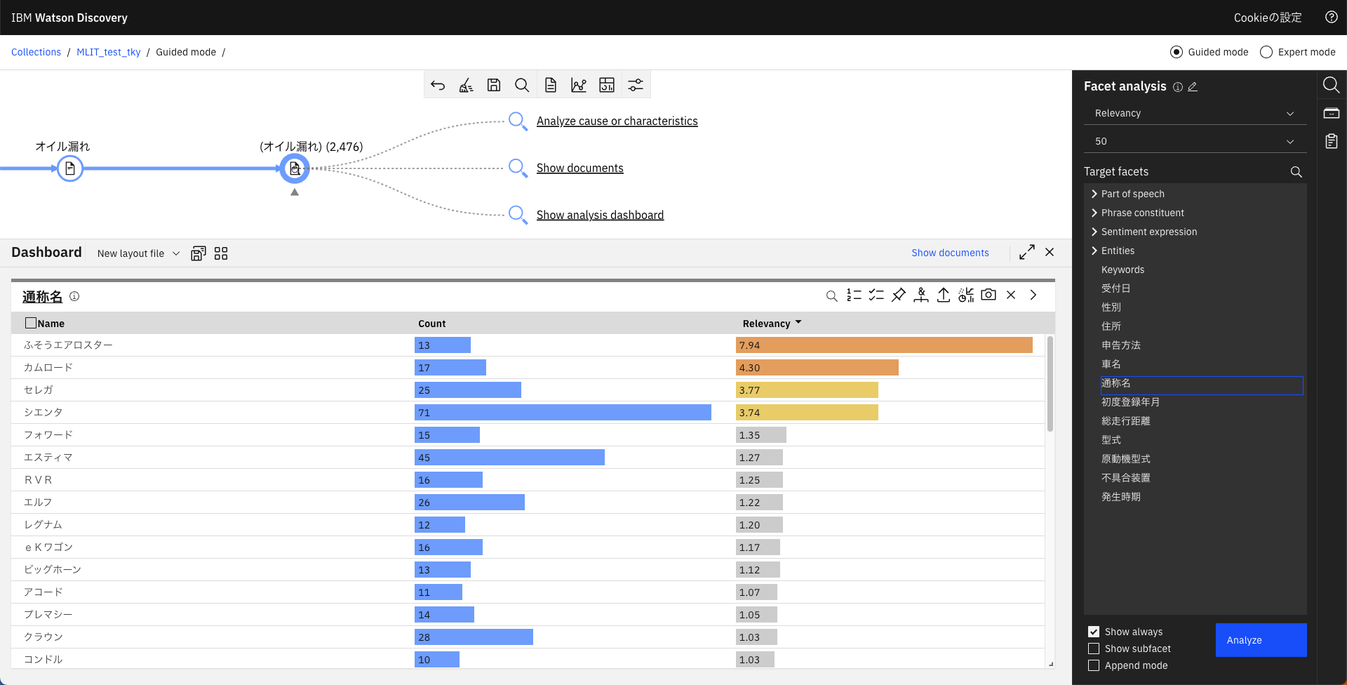Sort by the Relevancy column header

click(x=772, y=324)
